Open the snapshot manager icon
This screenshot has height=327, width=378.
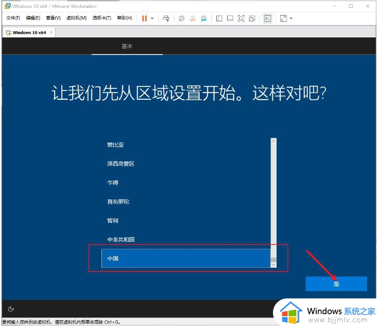204,19
